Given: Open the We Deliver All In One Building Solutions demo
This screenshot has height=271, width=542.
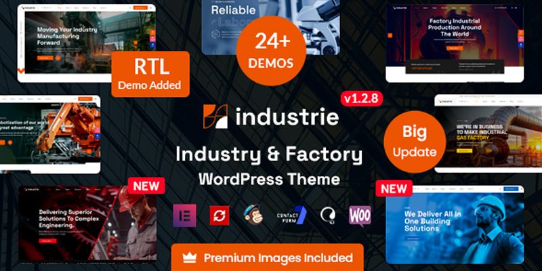Looking at the screenshot, I should [x=455, y=225].
